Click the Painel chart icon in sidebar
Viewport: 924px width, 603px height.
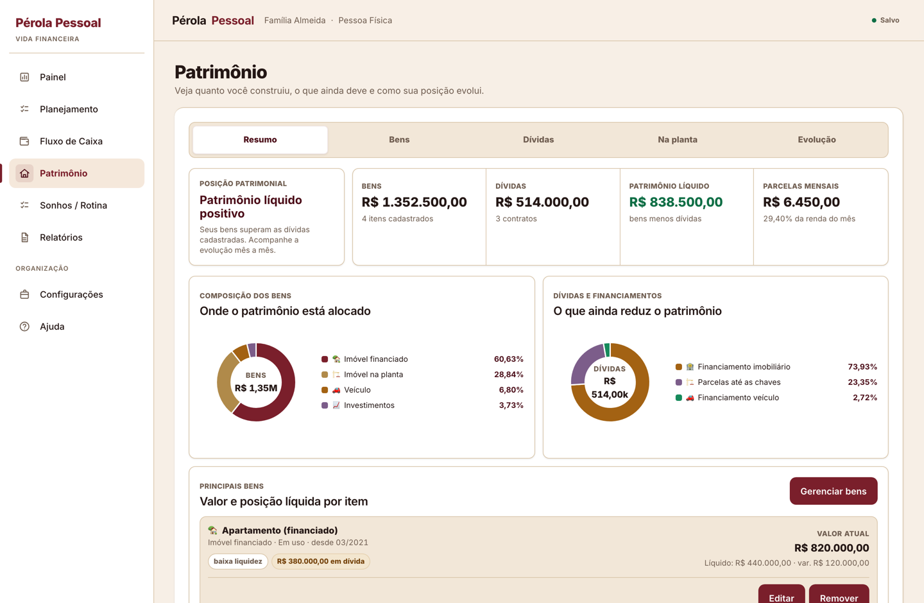tap(24, 77)
